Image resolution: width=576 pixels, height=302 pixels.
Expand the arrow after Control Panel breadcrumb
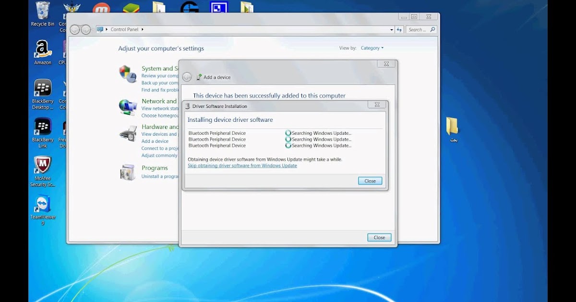point(142,29)
